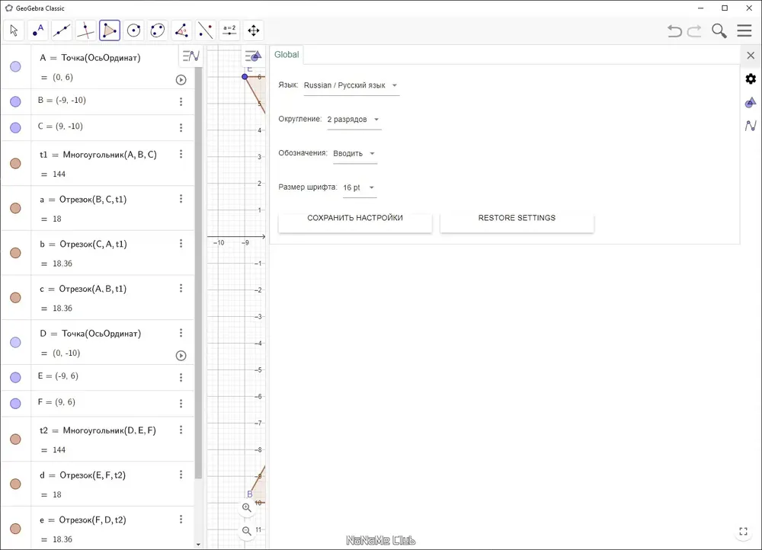Toggle visibility of polygon t2

(x=15, y=440)
